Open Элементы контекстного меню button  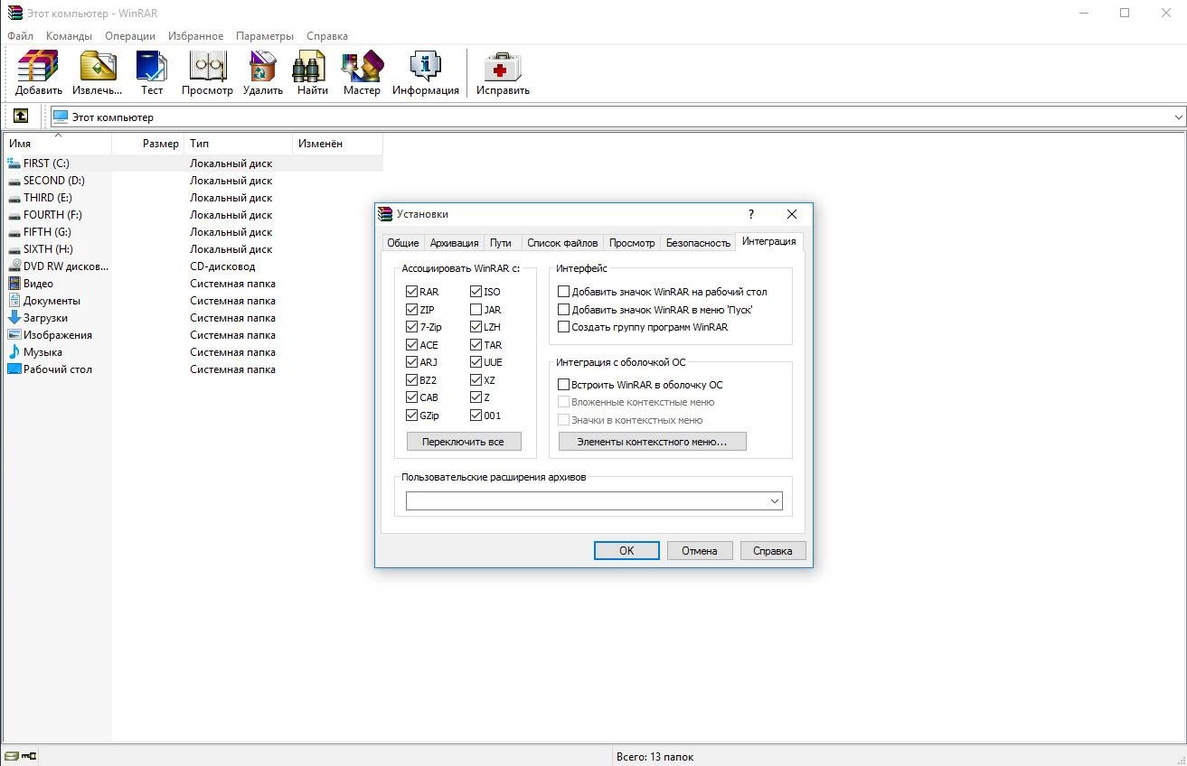click(652, 442)
